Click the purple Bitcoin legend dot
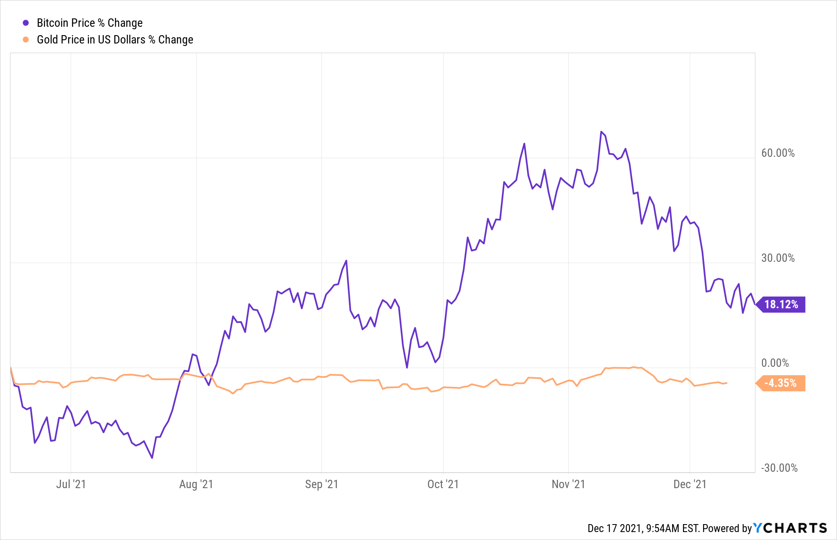837x540 pixels. tap(26, 23)
